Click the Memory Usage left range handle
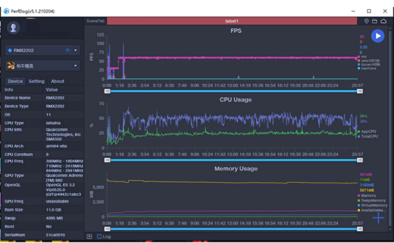The width and height of the screenshot is (394, 243). tap(107, 229)
